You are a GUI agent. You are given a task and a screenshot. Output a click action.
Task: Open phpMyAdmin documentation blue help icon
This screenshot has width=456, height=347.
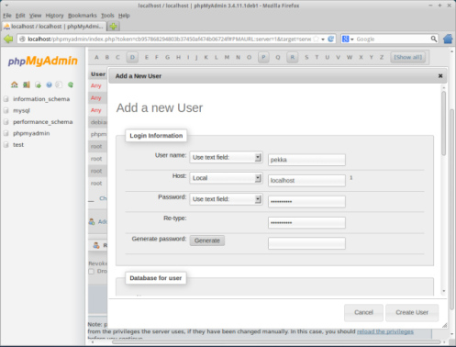pos(49,84)
